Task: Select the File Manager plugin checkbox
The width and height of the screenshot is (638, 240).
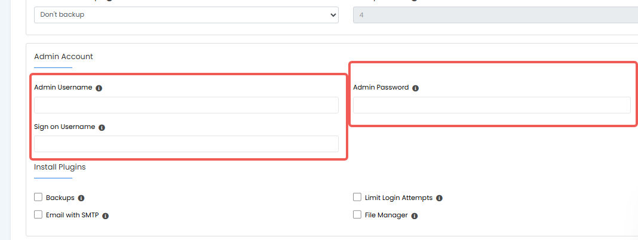Action: pos(357,214)
